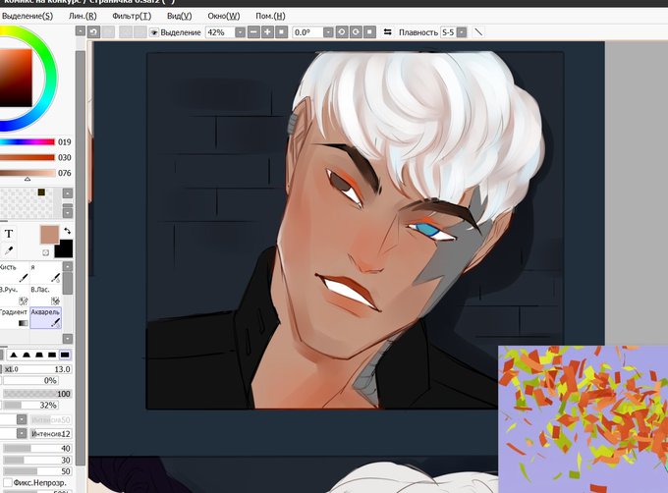Viewport: 668px width, 493px height.
Task: Open the Вид(V) menu
Action: 180,16
